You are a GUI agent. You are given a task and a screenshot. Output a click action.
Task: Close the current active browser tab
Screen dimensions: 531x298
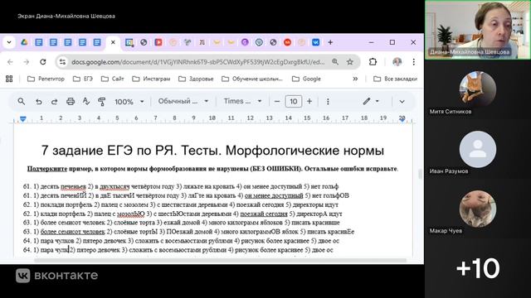[113, 42]
